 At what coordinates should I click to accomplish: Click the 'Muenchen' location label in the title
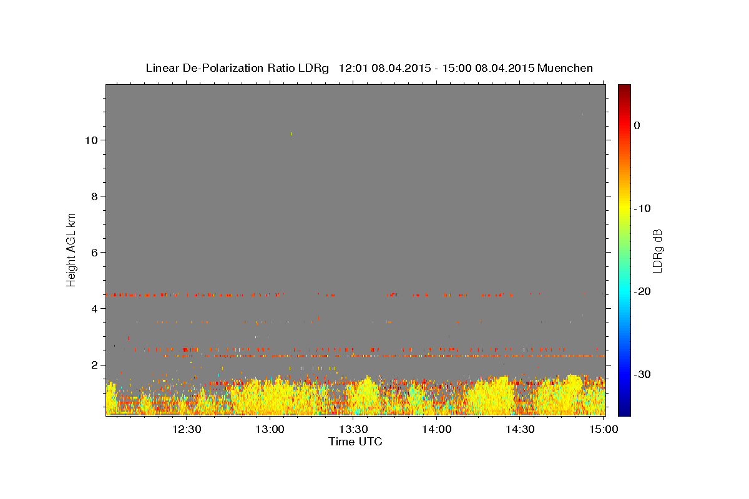tap(565, 68)
